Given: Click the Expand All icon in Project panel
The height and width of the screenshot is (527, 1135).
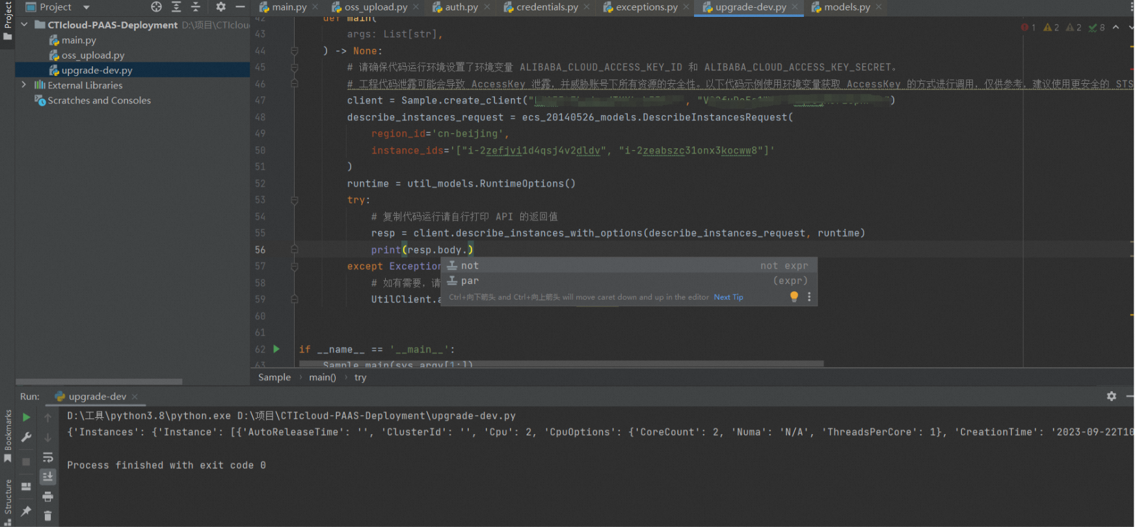Looking at the screenshot, I should [176, 7].
